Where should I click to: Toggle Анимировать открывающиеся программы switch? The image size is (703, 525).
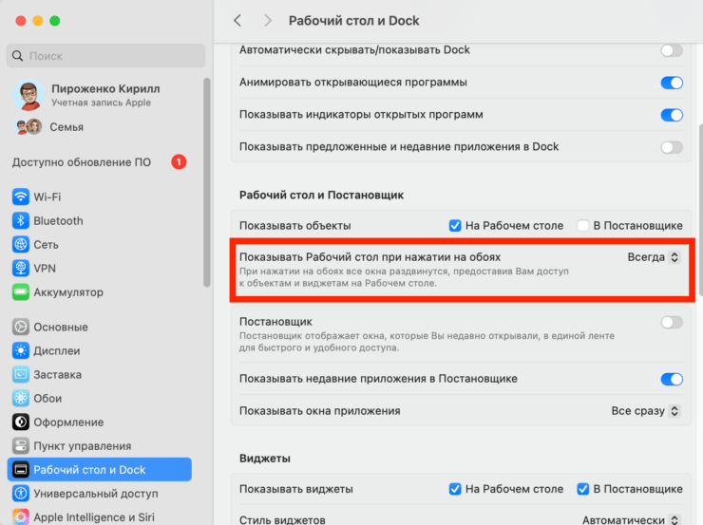[x=672, y=83]
